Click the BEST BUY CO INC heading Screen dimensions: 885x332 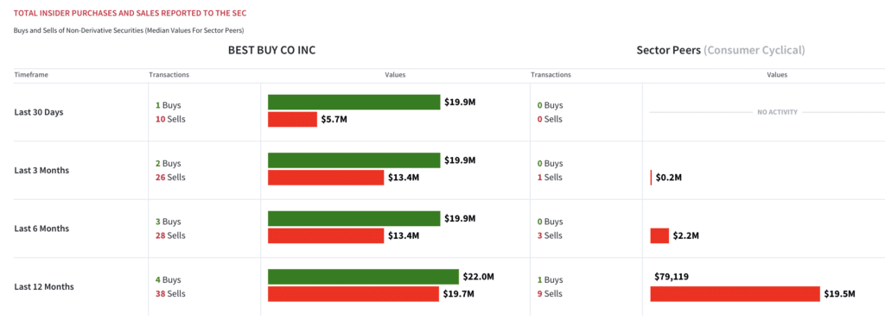tap(271, 50)
